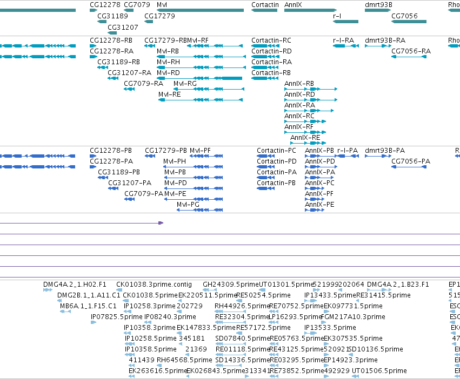Click EST MB6A.1_1.F15.C1
The image size is (460, 379).
[65, 312]
